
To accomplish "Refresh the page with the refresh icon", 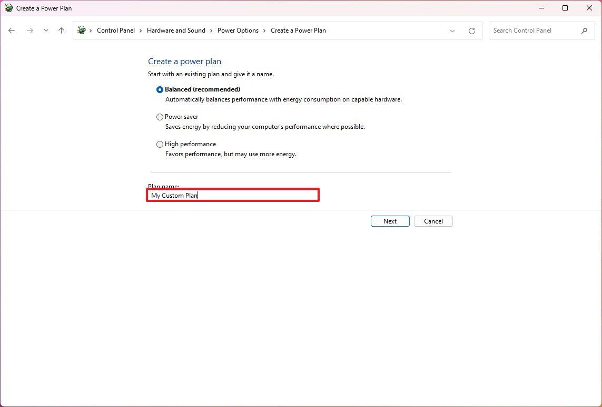I will pos(471,30).
